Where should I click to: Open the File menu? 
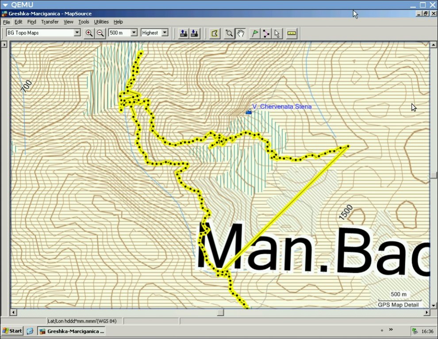[x=7, y=22]
